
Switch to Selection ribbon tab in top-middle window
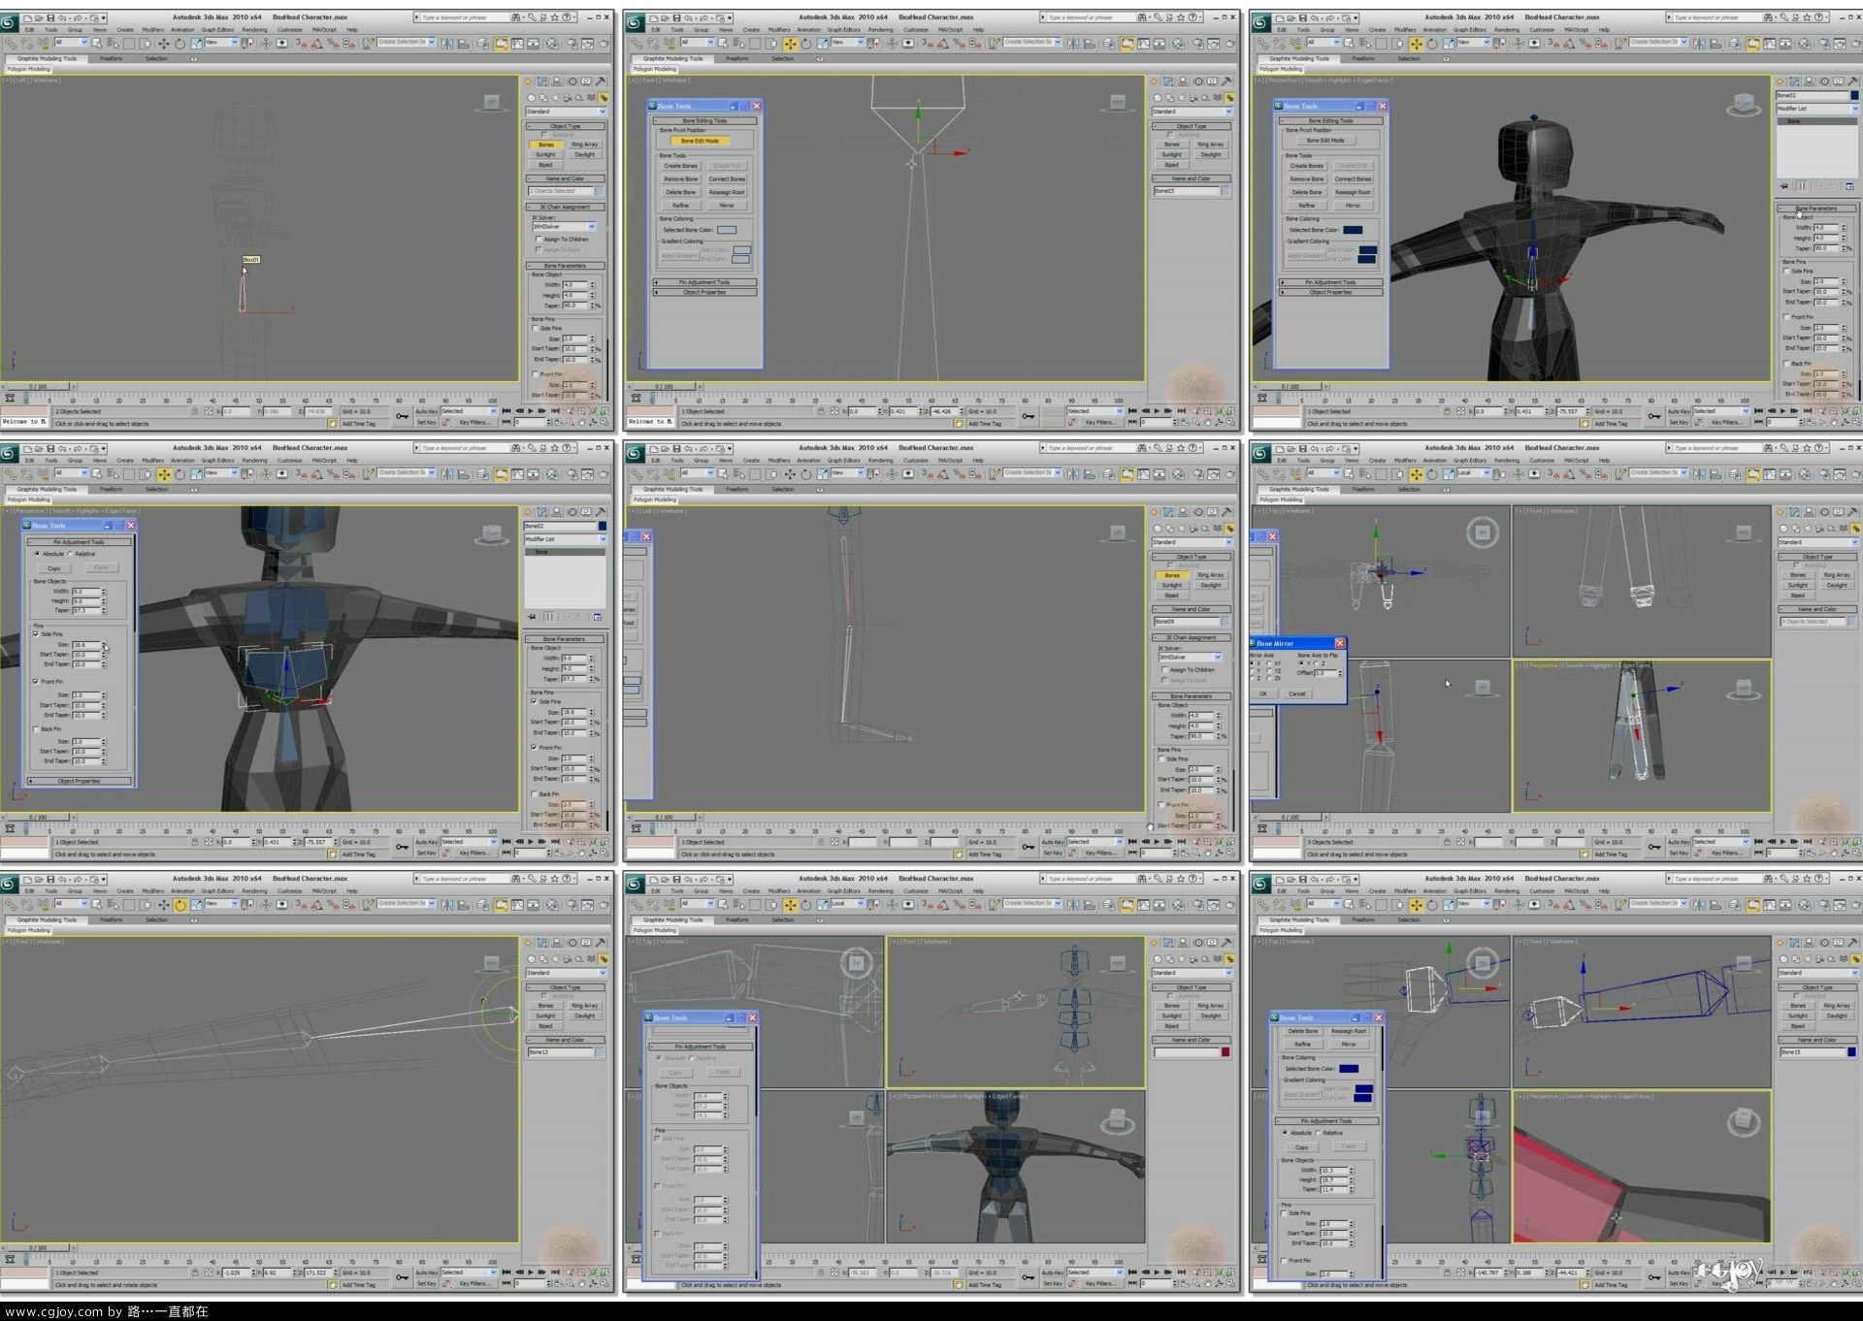click(782, 58)
